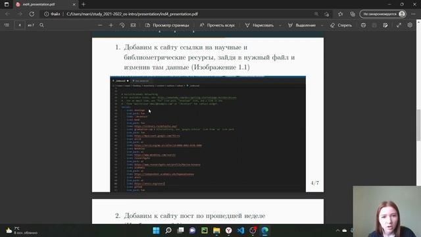Add page to favorites star icon

[x=326, y=14]
